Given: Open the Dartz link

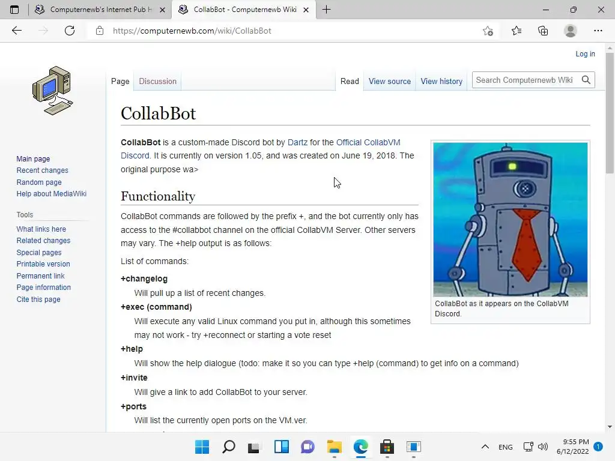Looking at the screenshot, I should click(x=297, y=142).
